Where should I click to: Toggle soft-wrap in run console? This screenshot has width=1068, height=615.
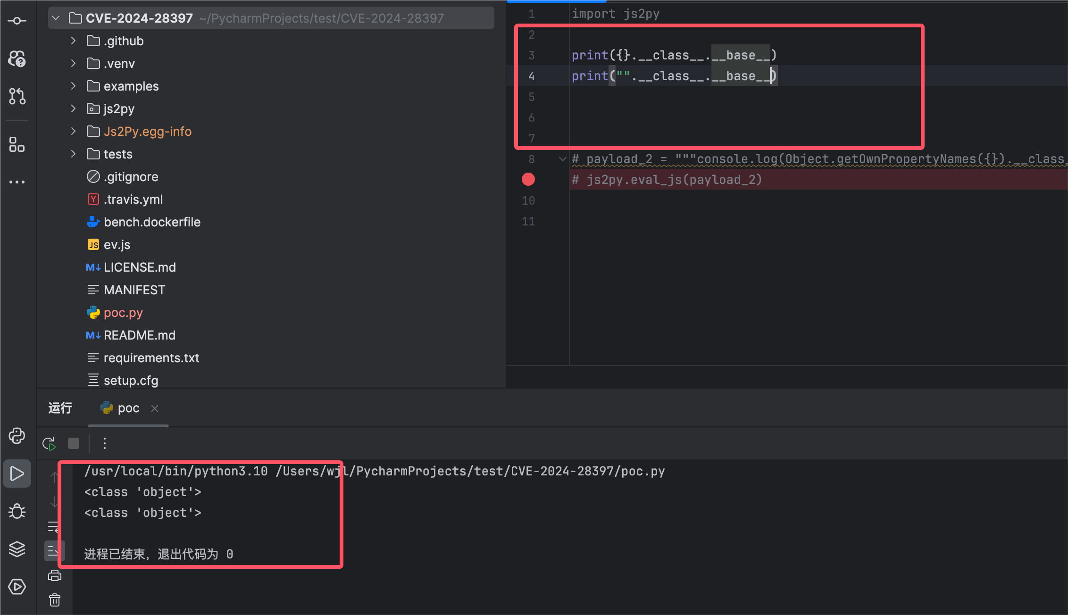(x=53, y=526)
